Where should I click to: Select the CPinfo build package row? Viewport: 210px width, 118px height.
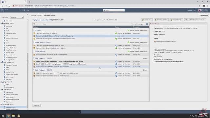coord(91,33)
